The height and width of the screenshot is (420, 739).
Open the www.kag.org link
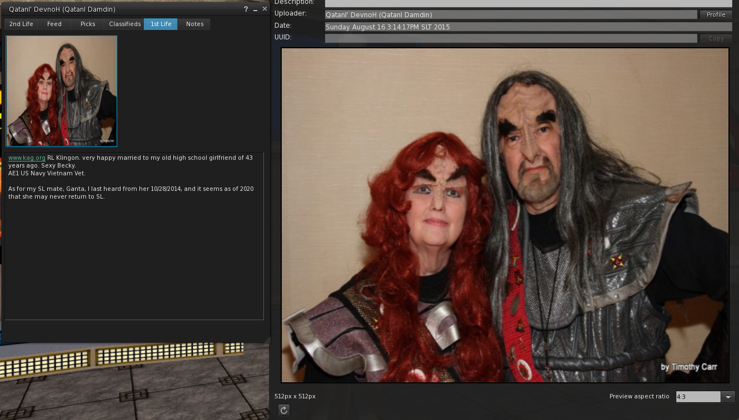coord(27,158)
